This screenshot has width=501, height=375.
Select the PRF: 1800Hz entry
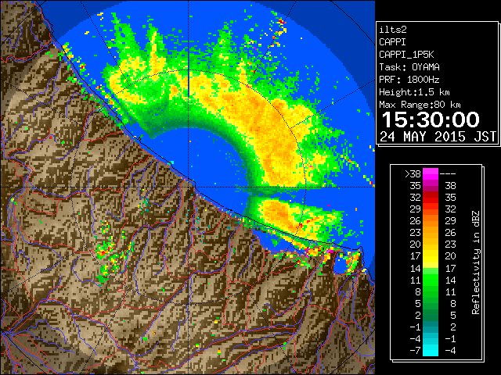pyautogui.click(x=409, y=80)
